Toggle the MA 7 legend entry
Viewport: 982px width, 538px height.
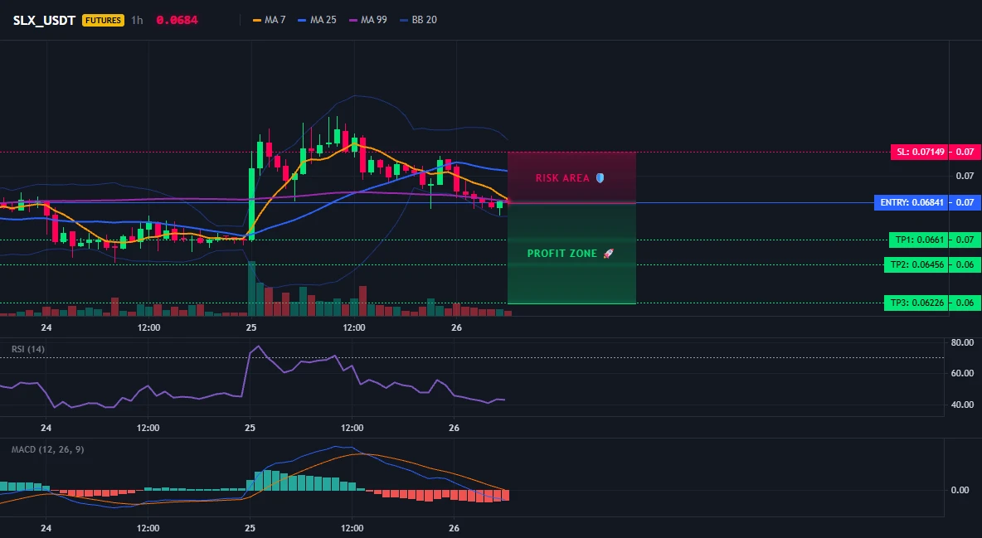(x=270, y=20)
